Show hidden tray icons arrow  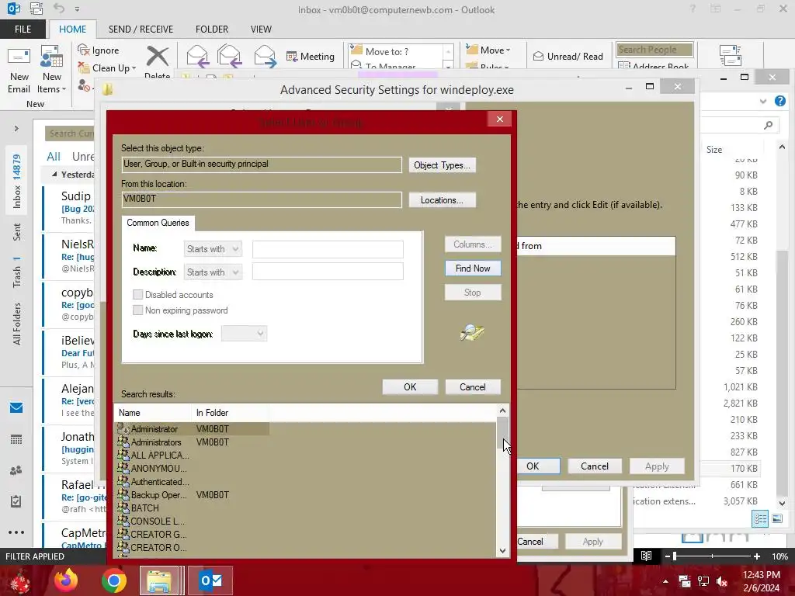[x=665, y=581]
